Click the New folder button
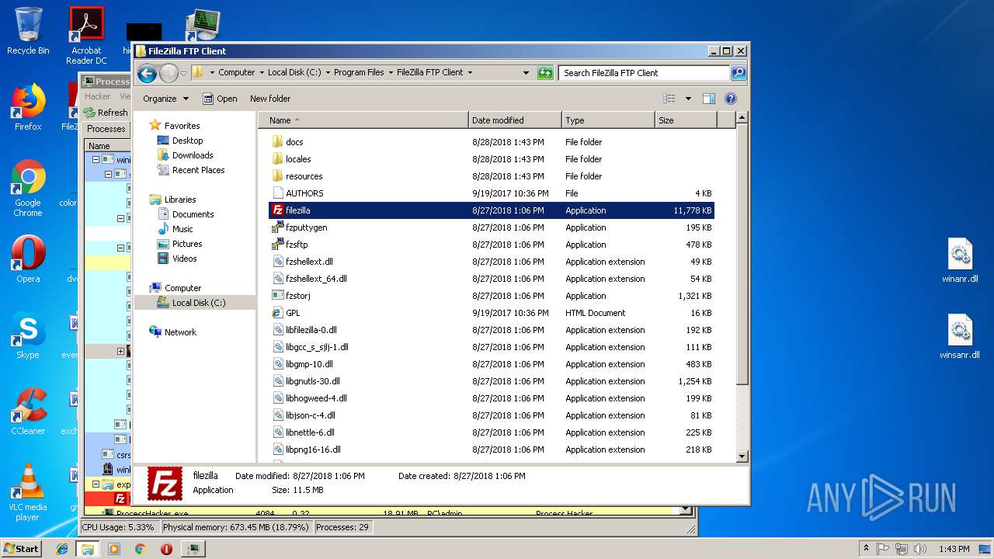Image resolution: width=994 pixels, height=559 pixels. click(x=270, y=99)
